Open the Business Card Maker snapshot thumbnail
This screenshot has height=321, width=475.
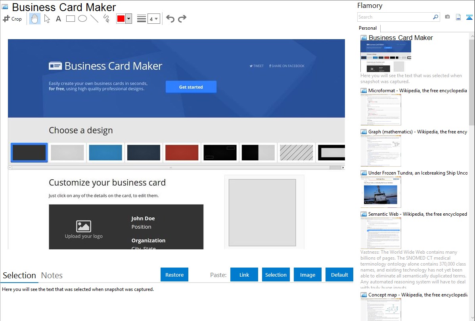(386, 57)
